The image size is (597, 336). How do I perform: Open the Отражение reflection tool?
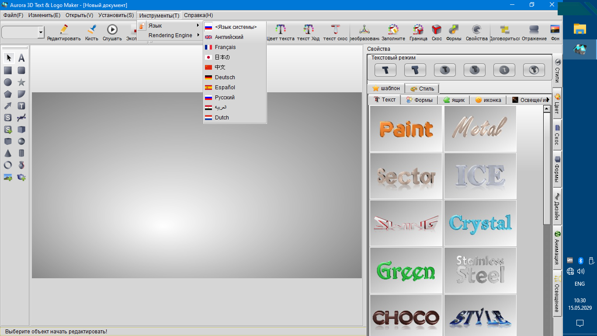pyautogui.click(x=534, y=32)
